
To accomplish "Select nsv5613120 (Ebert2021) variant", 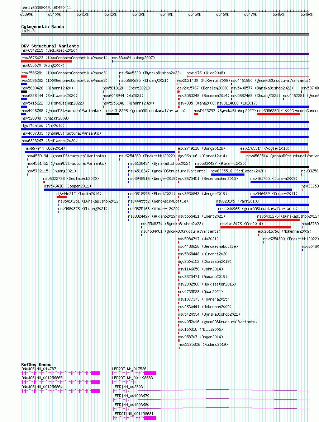I will pyautogui.click(x=126, y=88).
